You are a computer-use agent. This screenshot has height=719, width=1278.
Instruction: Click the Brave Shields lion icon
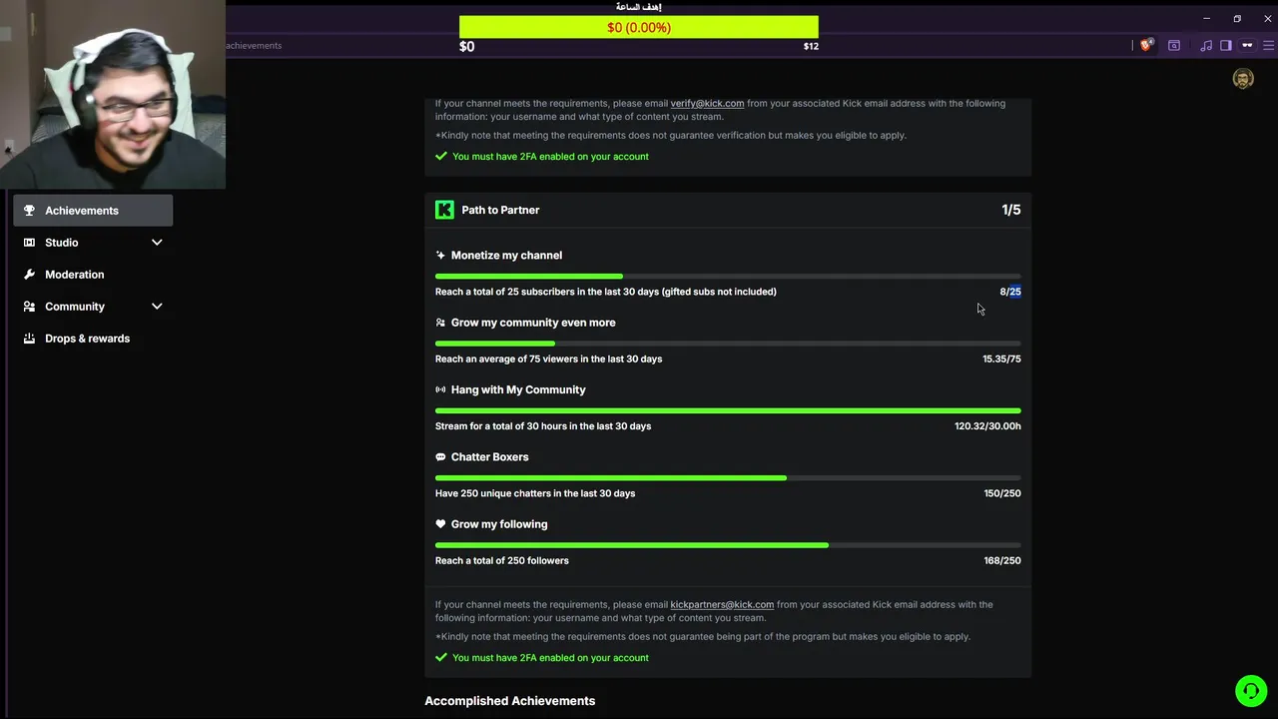(x=1146, y=45)
